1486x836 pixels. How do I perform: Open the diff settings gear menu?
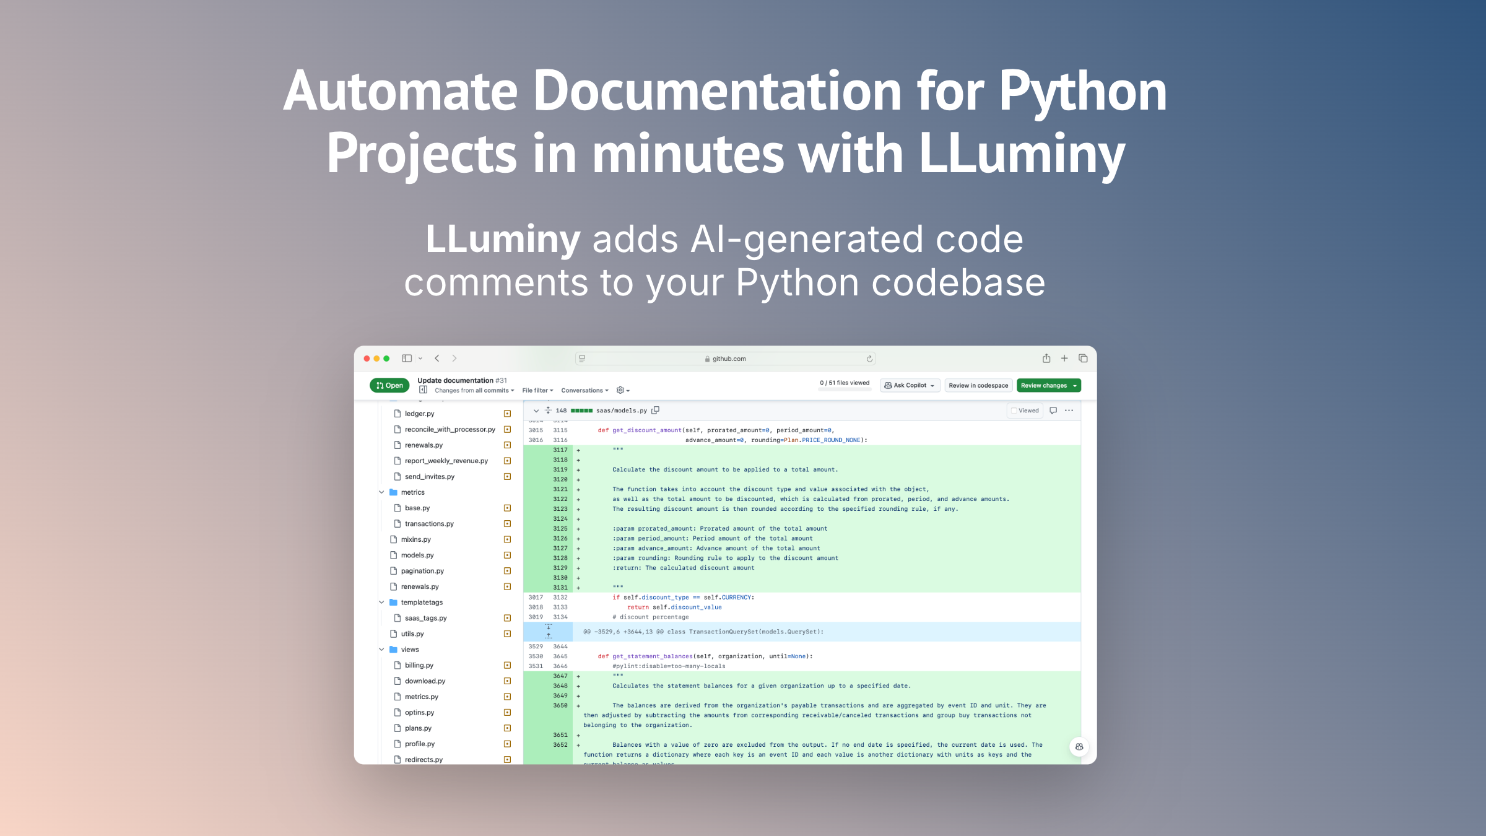623,390
